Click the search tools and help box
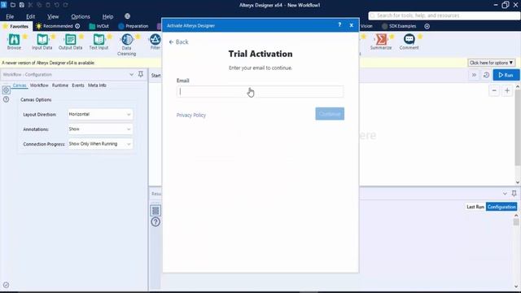This screenshot has width=521, height=293. pyautogui.click(x=444, y=15)
